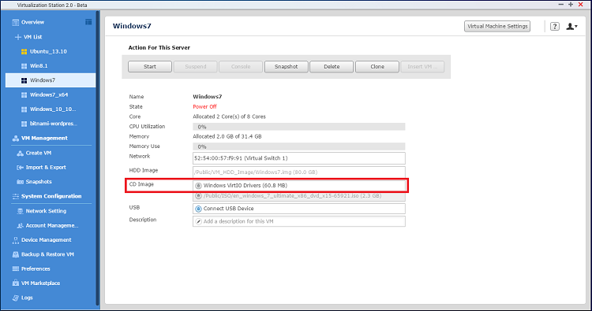Click the Ubuntu_13.10 yellow VM icon
This screenshot has width=592, height=311.
[24, 52]
